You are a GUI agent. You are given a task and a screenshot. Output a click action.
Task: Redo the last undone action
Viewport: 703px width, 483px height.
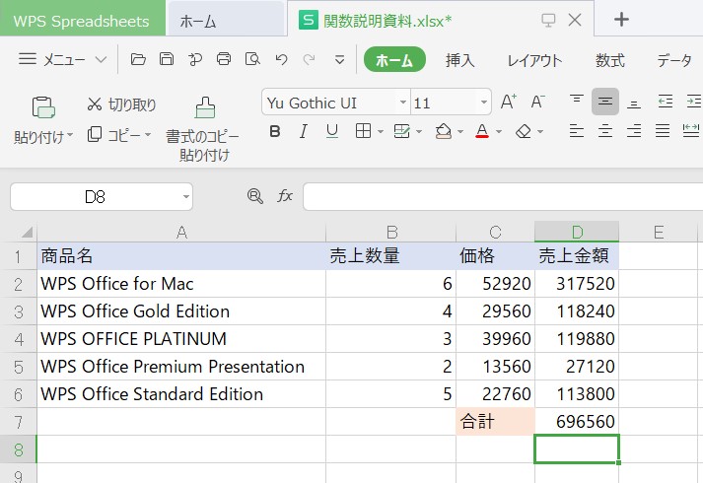pos(309,59)
